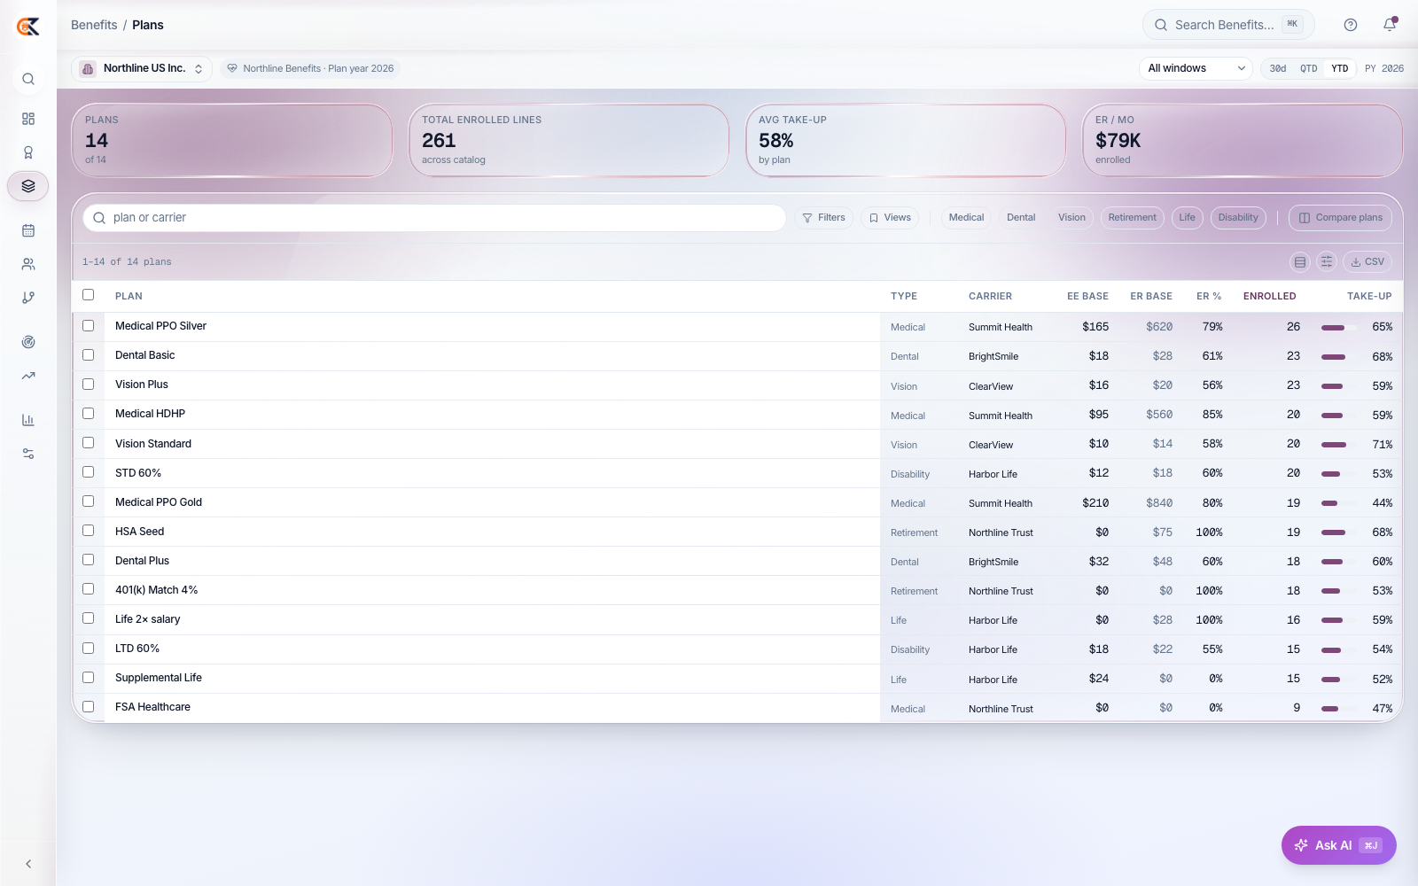Open the Northline US Inc. company switcher

tap(142, 68)
